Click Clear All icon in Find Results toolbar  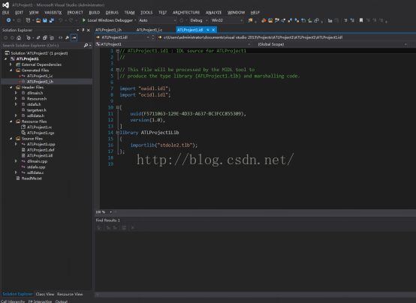pyautogui.click(x=133, y=227)
